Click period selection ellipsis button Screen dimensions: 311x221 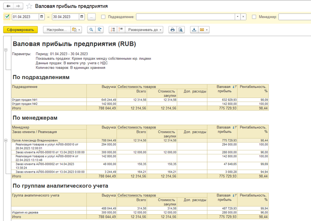92,17
